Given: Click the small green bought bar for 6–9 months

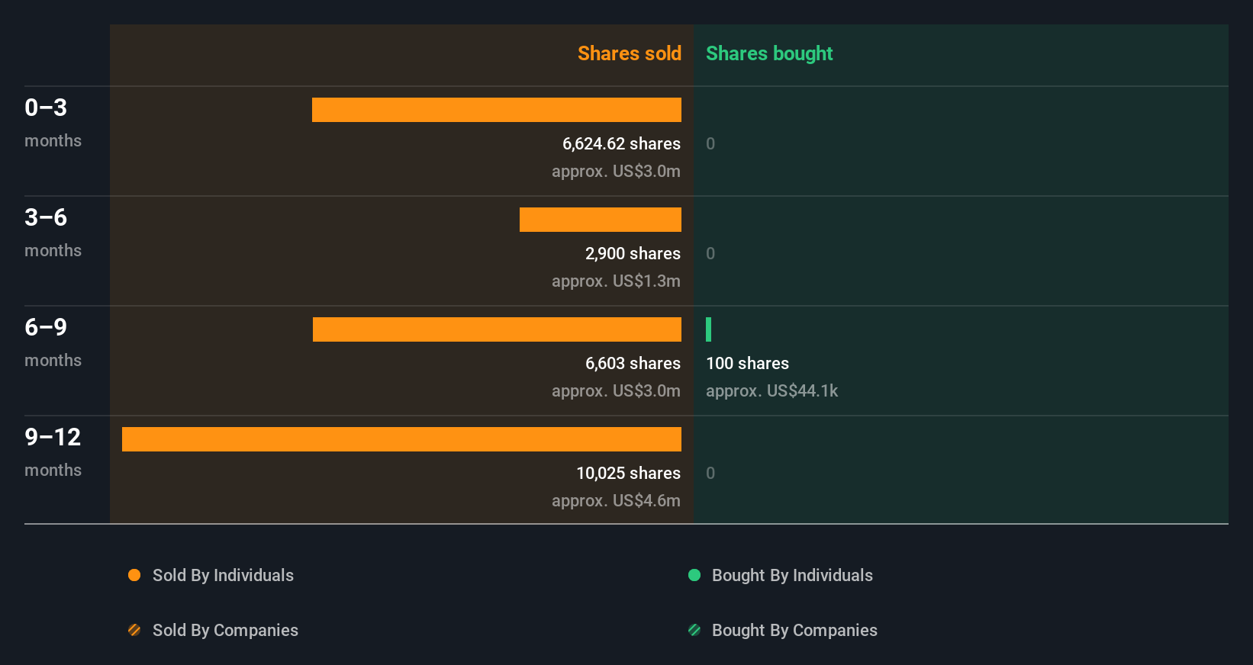Looking at the screenshot, I should pos(708,329).
